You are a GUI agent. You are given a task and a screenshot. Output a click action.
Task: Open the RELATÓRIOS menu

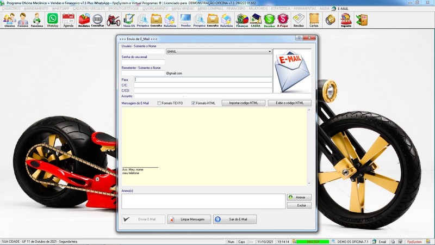[258, 9]
